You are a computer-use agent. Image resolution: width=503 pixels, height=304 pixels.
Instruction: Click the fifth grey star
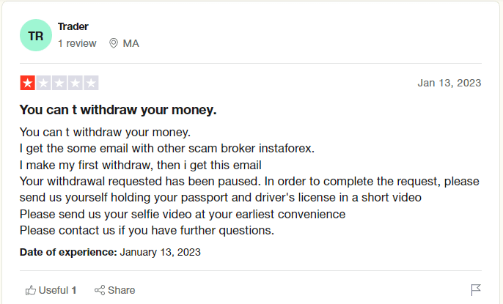91,83
